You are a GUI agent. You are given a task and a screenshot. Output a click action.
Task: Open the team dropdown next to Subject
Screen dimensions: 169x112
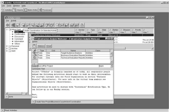click(x=112, y=66)
